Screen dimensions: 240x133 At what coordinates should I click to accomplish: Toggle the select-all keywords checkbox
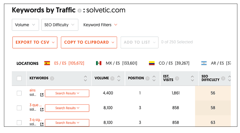point(19,78)
